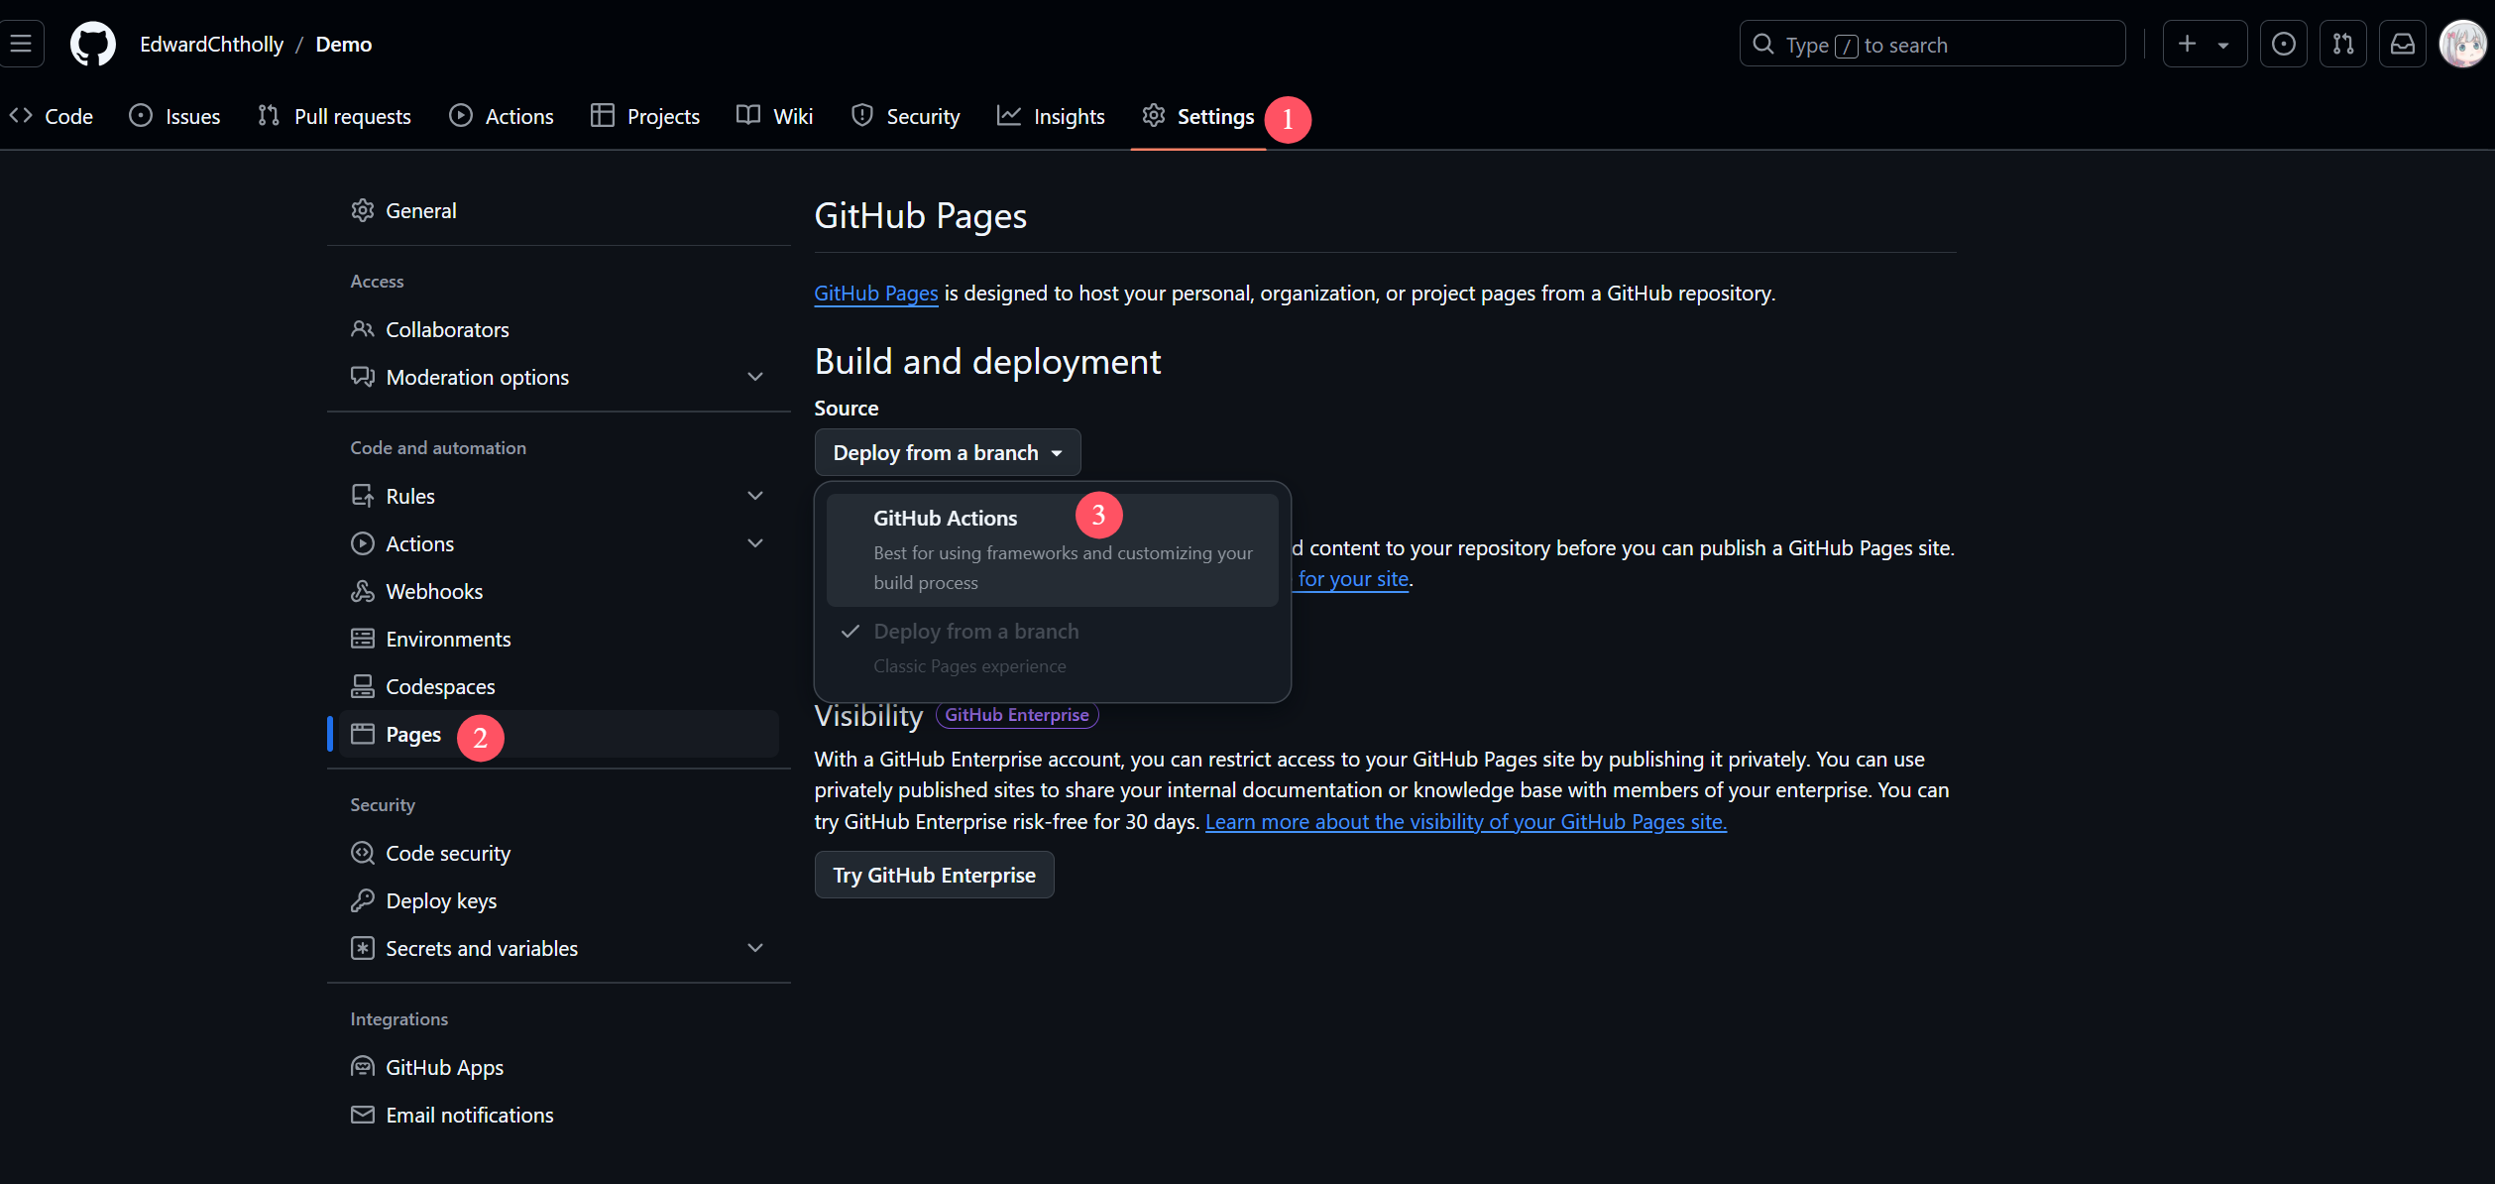The height and width of the screenshot is (1184, 2495).
Task: Click the General gear icon
Action: tap(363, 210)
